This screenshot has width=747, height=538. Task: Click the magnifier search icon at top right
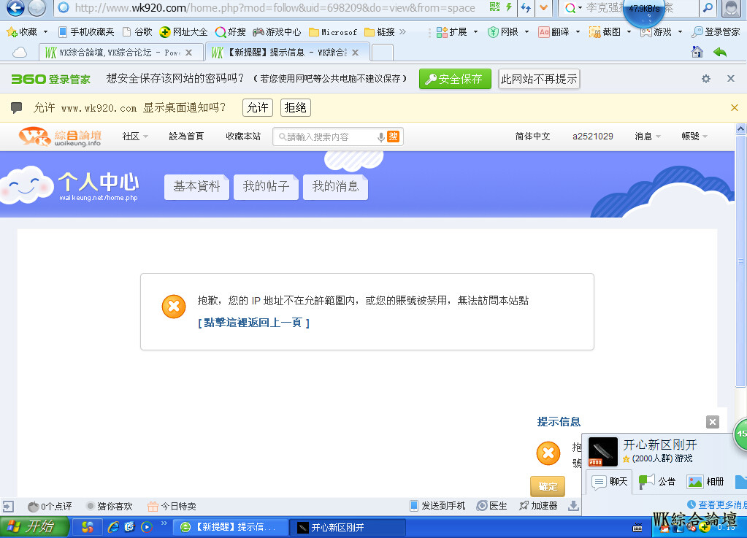pos(708,7)
